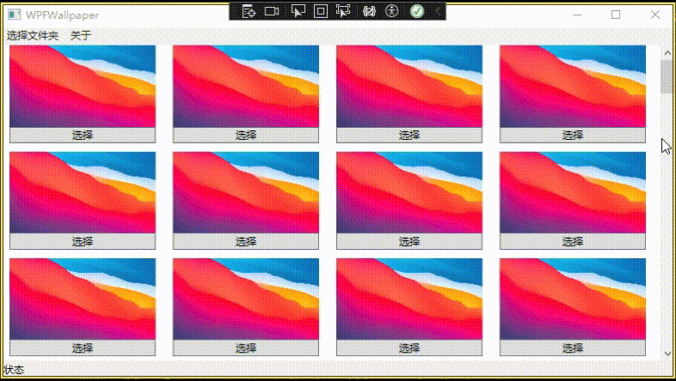Click the WPFWallpaper title text
Image resolution: width=676 pixels, height=381 pixels.
pyautogui.click(x=62, y=15)
